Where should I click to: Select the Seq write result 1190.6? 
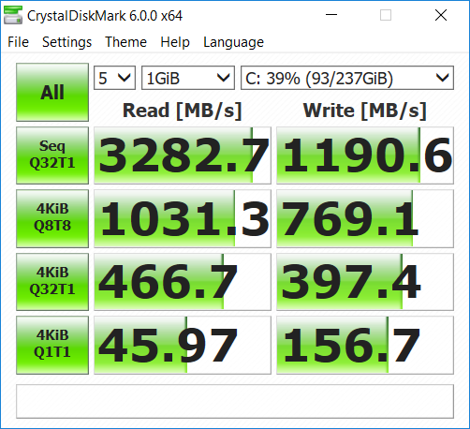click(365, 155)
